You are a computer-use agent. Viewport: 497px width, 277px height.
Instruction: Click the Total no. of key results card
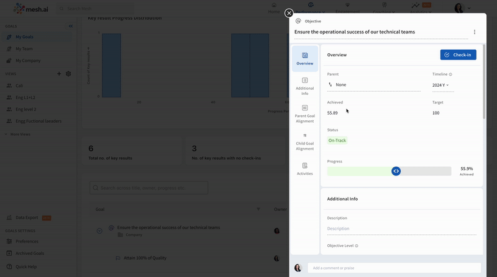[x=132, y=151]
